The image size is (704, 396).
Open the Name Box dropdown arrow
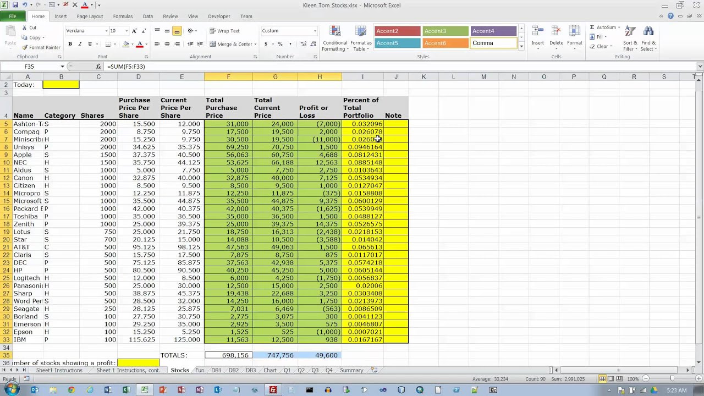coord(62,67)
